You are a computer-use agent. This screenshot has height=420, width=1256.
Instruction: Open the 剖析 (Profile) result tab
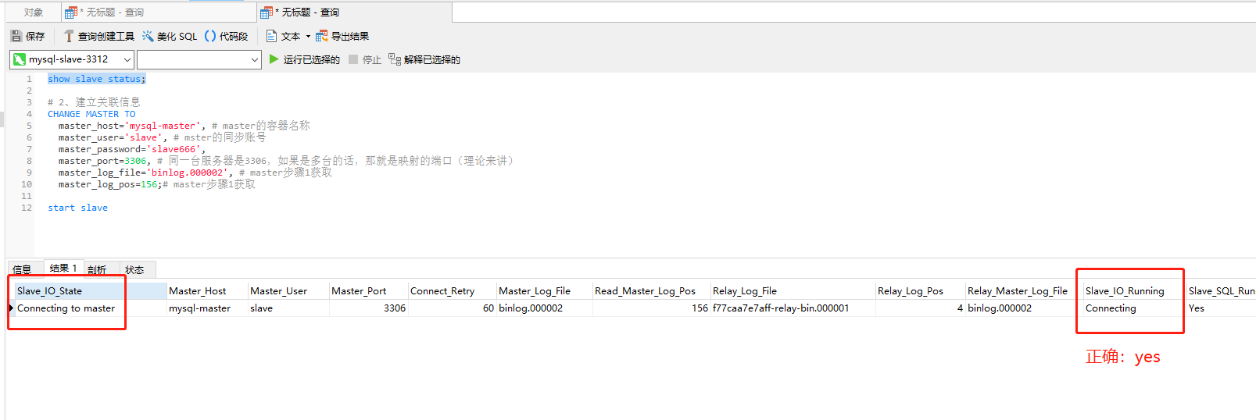(97, 269)
